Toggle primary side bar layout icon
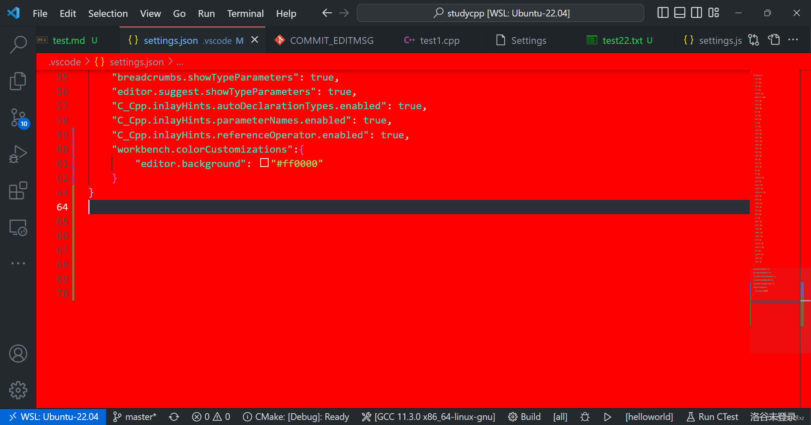The width and height of the screenshot is (811, 425). coord(663,13)
